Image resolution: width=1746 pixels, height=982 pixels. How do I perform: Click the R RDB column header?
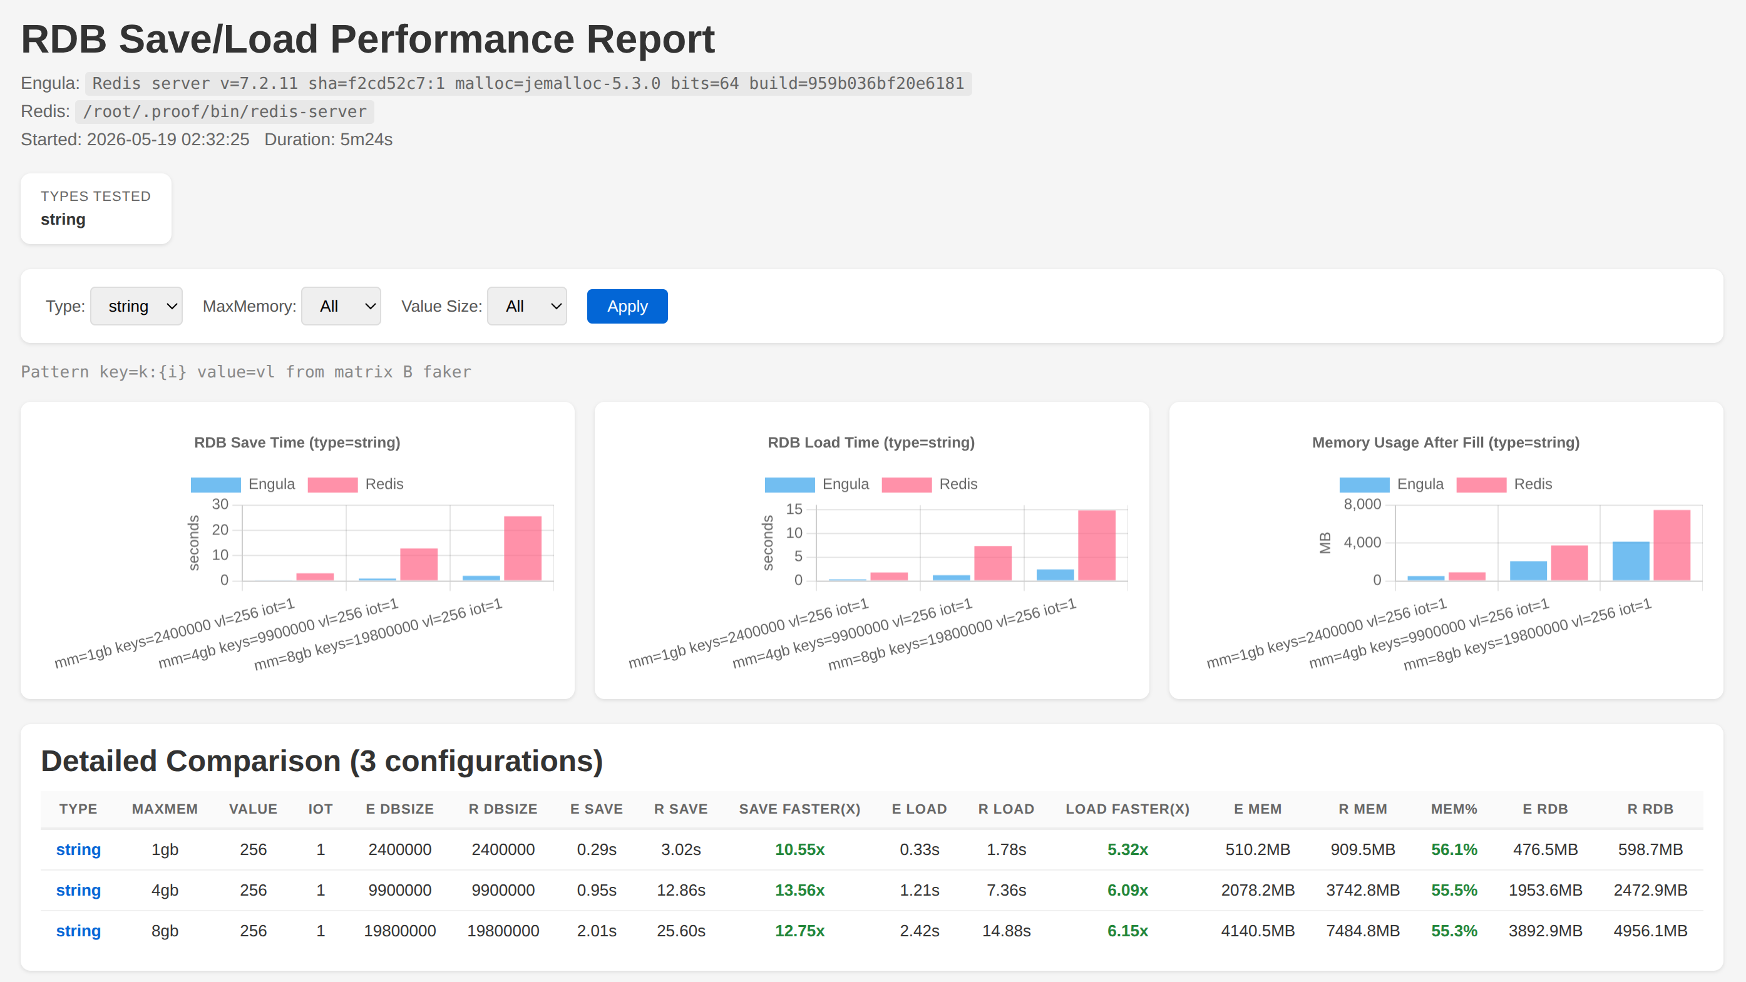tap(1650, 809)
